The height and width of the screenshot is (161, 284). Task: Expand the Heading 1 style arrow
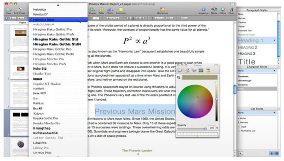point(274,40)
